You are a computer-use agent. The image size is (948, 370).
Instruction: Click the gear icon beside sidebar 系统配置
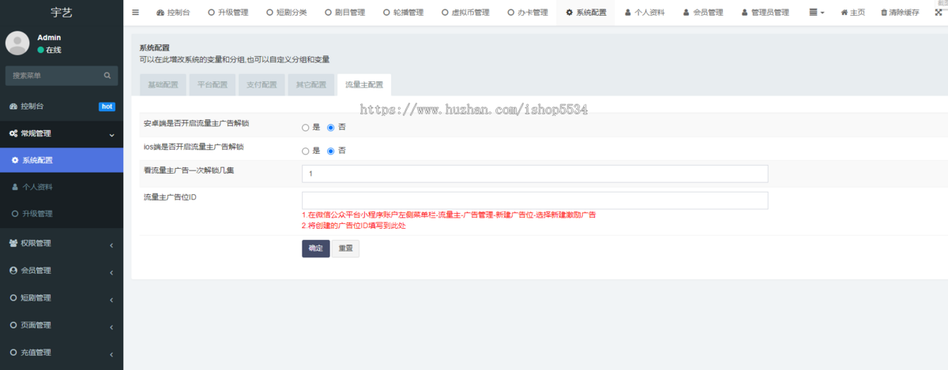(x=15, y=160)
